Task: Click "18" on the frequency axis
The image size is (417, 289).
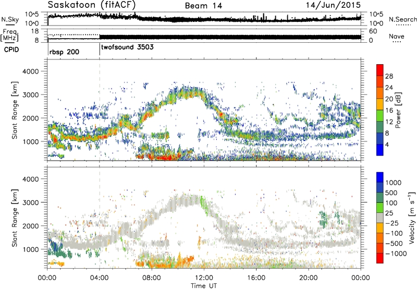Action: point(34,31)
